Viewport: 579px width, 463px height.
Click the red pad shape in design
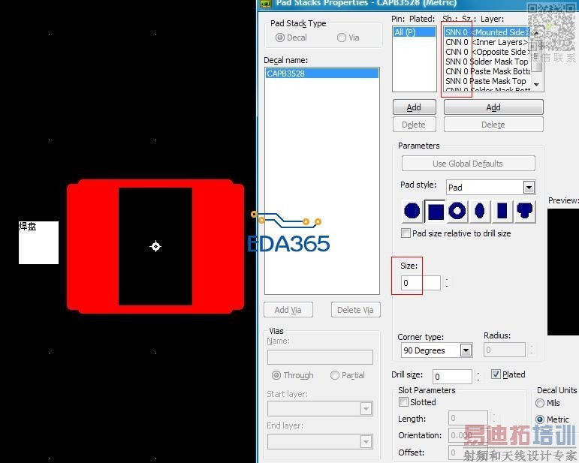click(92, 246)
